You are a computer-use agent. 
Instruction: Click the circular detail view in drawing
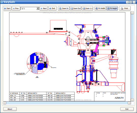pos(38,63)
